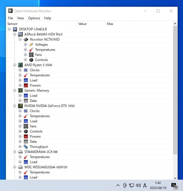183x191 pixels.
Task: Click the RAM icon beside Generic Memory
Action: click(x=20, y=91)
